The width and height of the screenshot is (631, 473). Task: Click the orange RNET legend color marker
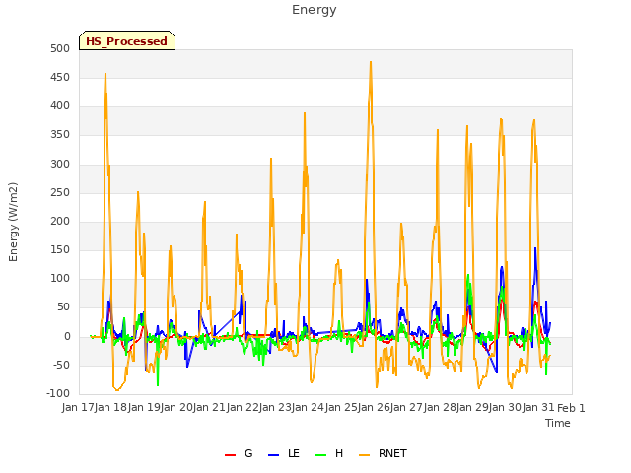(364, 455)
